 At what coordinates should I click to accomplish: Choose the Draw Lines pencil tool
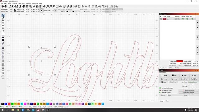click(x=3, y=19)
